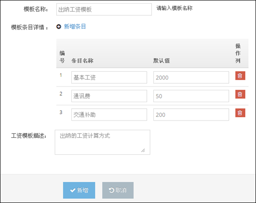Click row number 3 in table
This screenshot has height=203, width=256.
click(61, 112)
